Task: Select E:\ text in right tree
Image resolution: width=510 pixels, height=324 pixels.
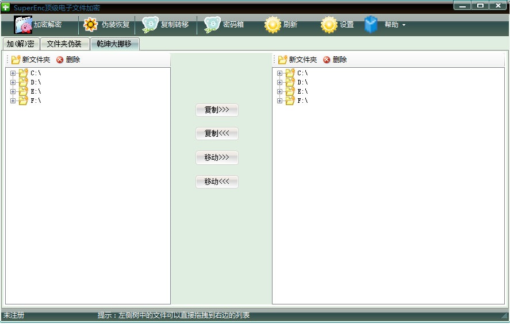Action: pyautogui.click(x=302, y=91)
